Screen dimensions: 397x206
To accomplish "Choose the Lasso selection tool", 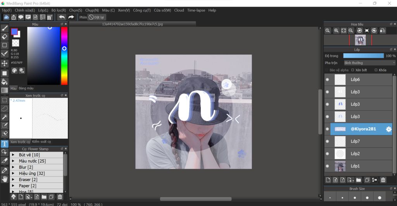I will point(5,109).
